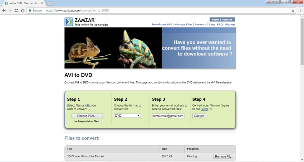Open the Terms link in Step 4
Viewport: 304px width, 162px height.
[204, 109]
